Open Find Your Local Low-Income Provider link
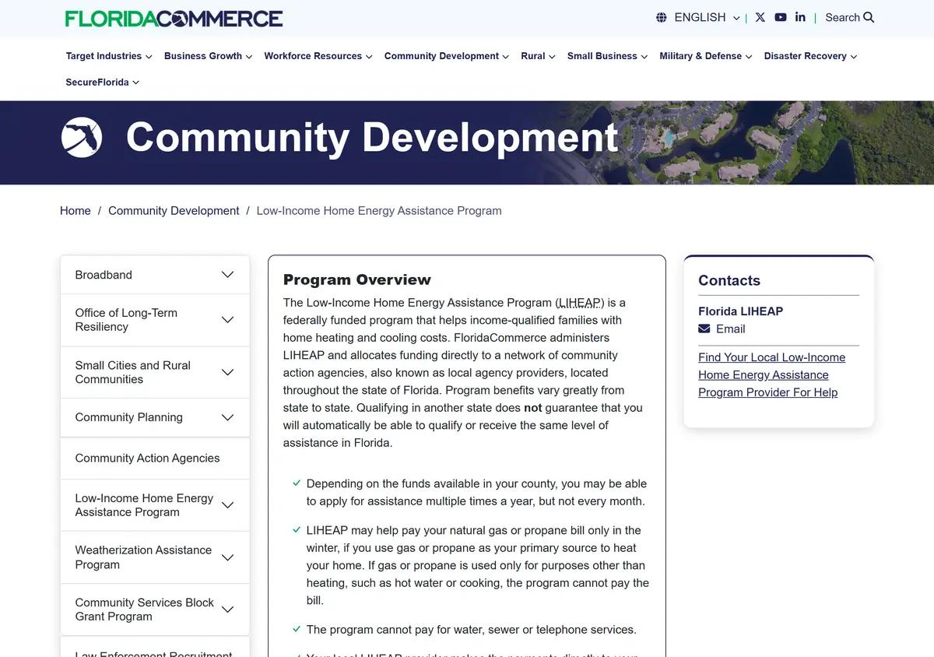 [771, 374]
